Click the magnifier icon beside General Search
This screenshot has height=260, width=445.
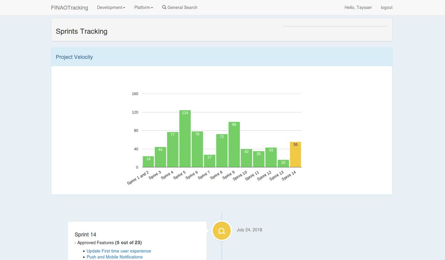pyautogui.click(x=164, y=7)
